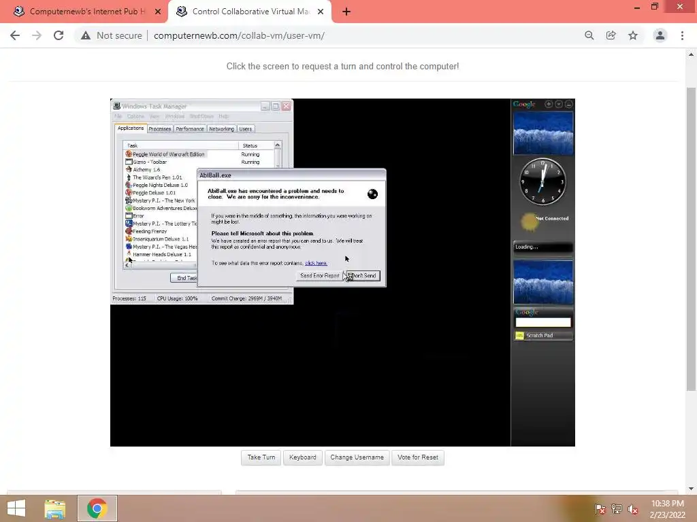The height and width of the screenshot is (522, 697).
Task: Click the share page icon in address bar
Action: click(611, 35)
